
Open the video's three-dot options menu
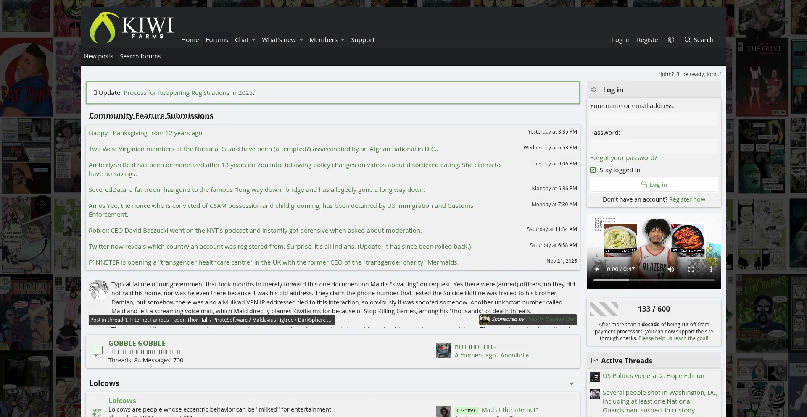tap(711, 269)
